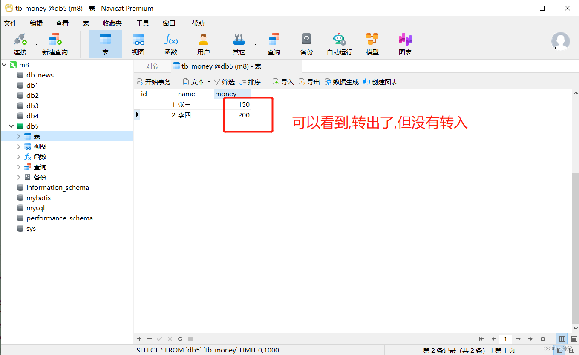Expand the 备份 node under db5

[19, 177]
